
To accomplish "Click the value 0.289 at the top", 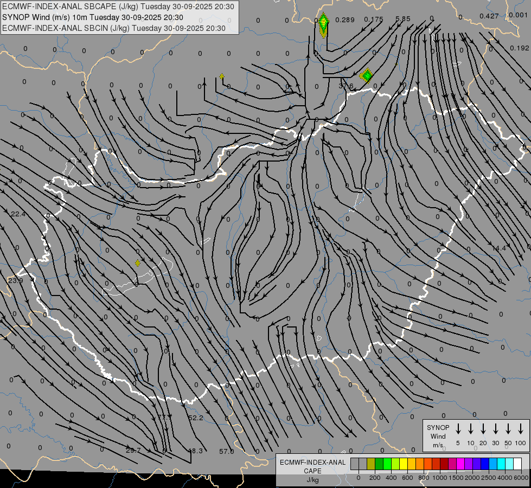I will pos(345,20).
